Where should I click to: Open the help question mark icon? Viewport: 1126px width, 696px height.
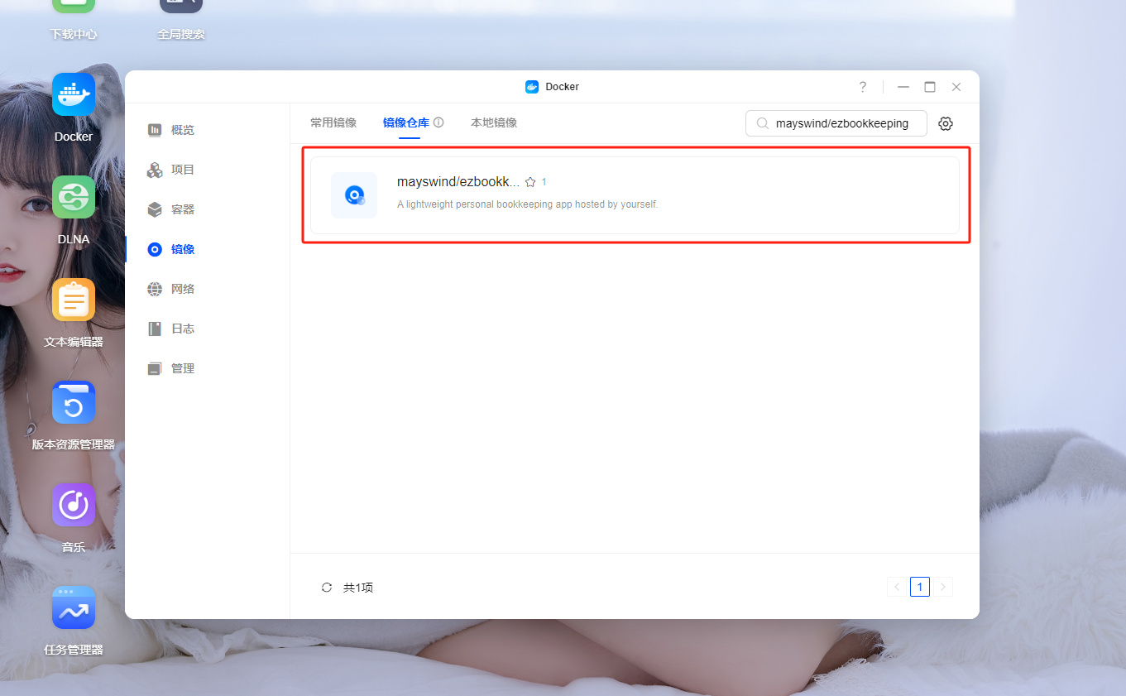(x=863, y=87)
